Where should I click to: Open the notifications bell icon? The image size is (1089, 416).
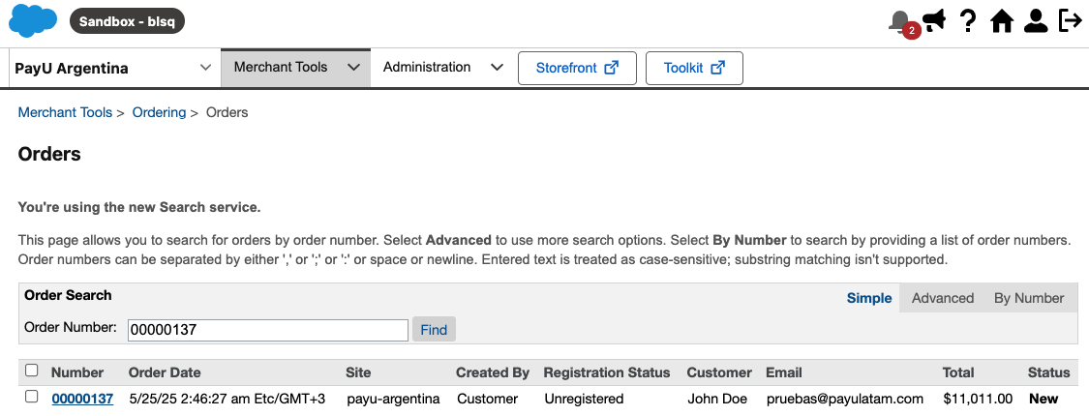pos(899,21)
